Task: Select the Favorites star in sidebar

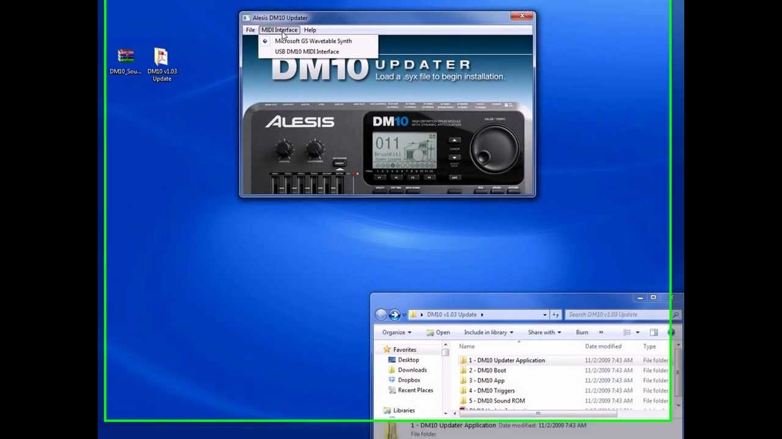Action: 387,349
